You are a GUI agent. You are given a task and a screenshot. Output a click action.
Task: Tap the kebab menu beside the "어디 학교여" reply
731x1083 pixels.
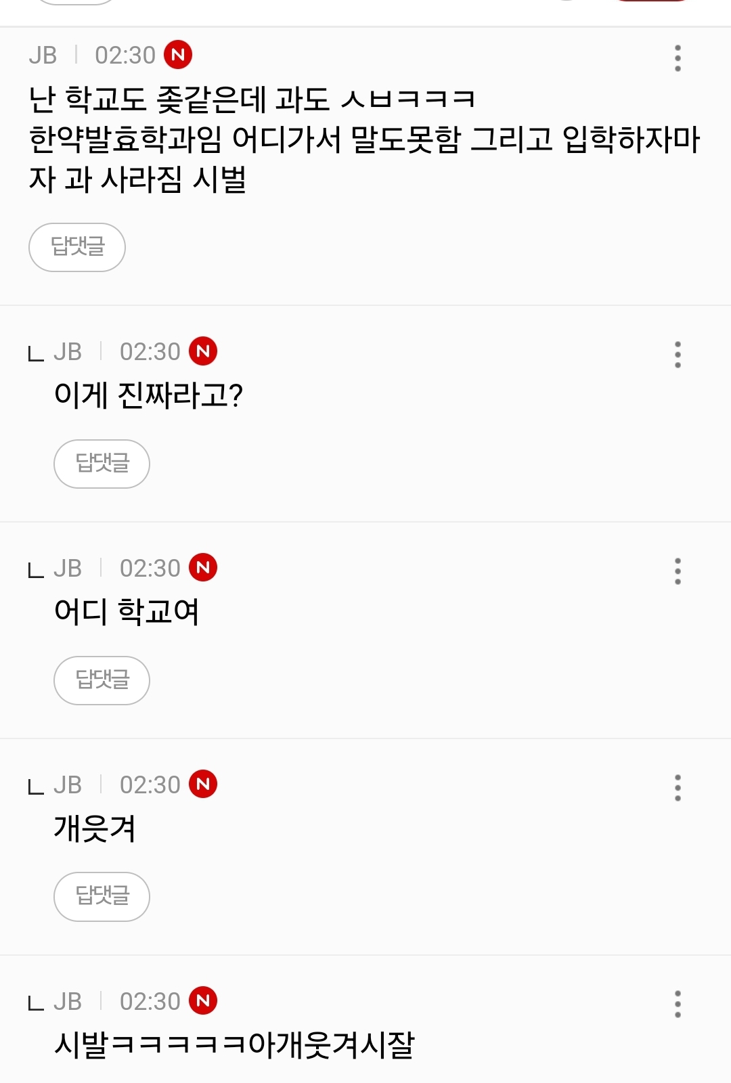pyautogui.click(x=678, y=571)
